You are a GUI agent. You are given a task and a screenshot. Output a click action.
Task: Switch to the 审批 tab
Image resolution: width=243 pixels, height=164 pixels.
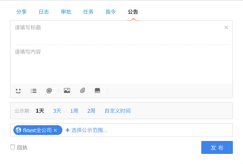66,12
